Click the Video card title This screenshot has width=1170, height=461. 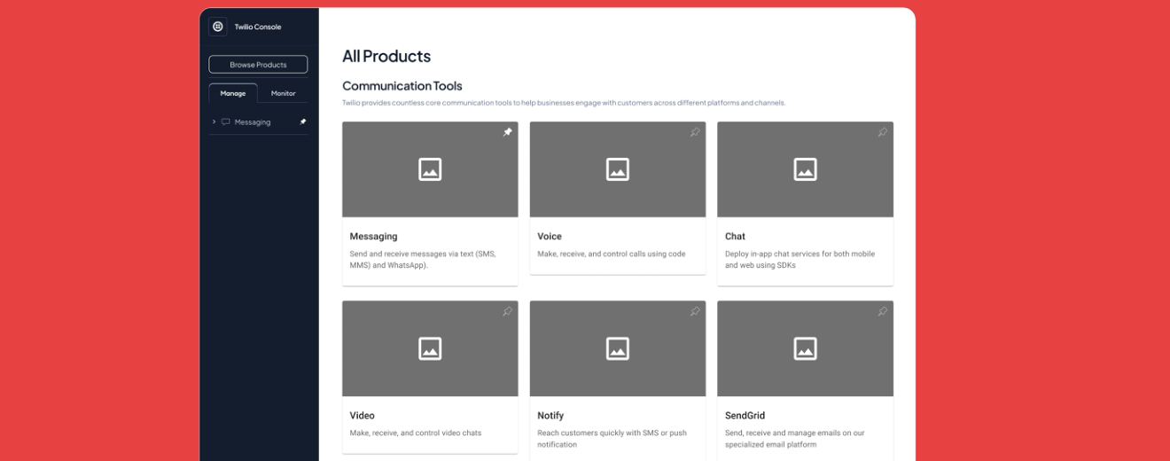tap(362, 416)
